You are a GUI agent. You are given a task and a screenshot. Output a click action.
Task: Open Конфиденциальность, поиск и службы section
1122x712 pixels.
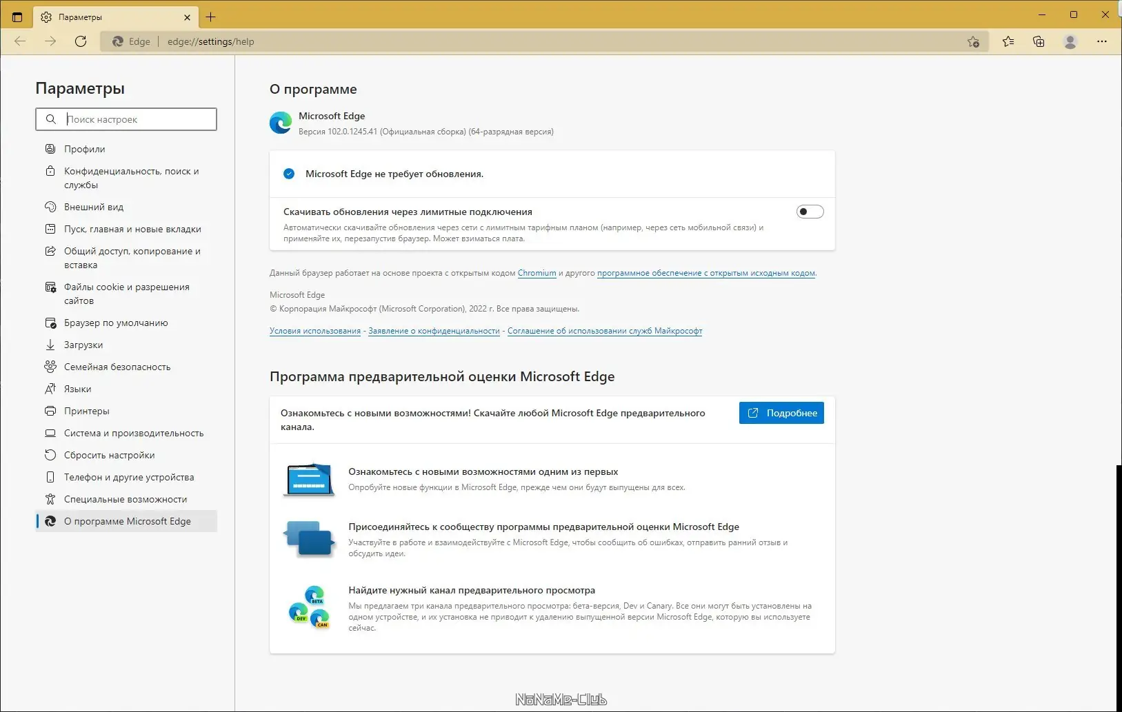[126, 178]
